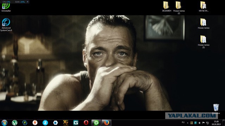Open the network connection tray icon
225x126 pixels.
(207, 123)
